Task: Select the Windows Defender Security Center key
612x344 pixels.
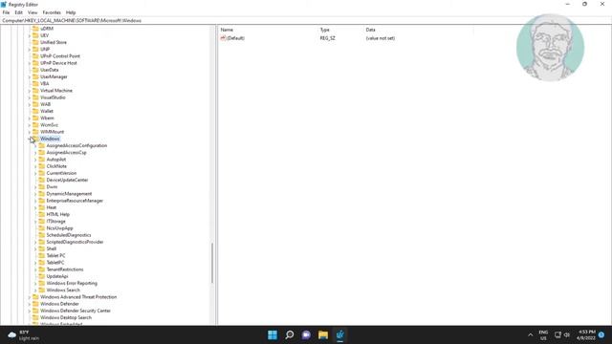Action: [76, 311]
